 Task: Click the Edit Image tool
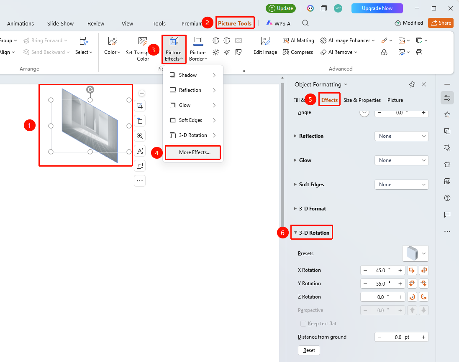coord(265,46)
